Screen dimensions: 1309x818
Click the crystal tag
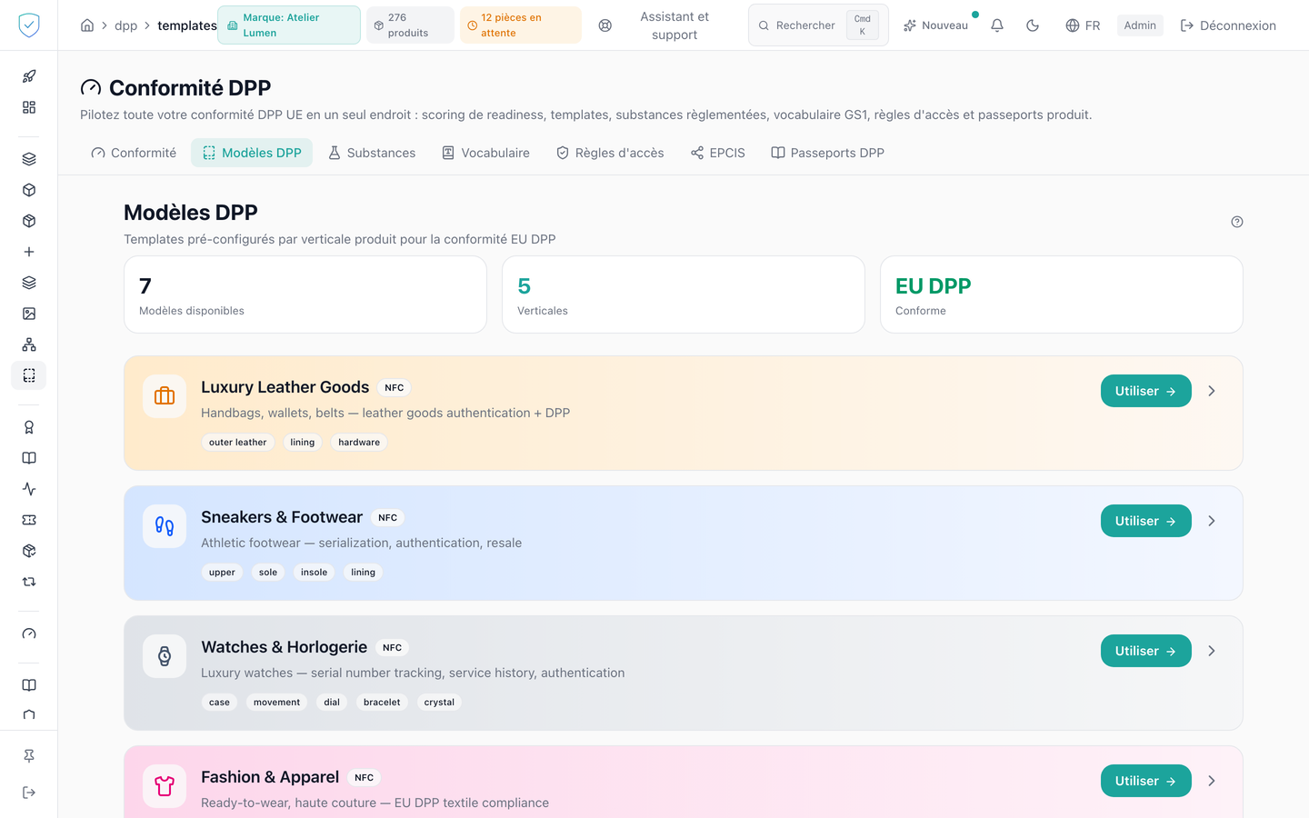(439, 703)
